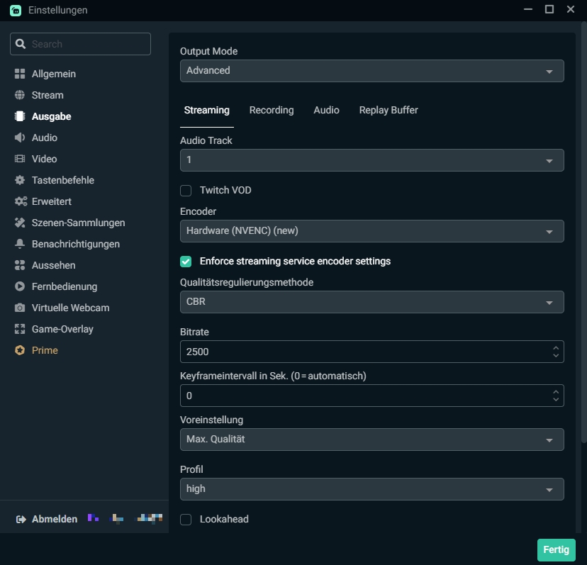Click the Allgemein grid icon in sidebar
Viewport: 587px width, 565px height.
(20, 74)
